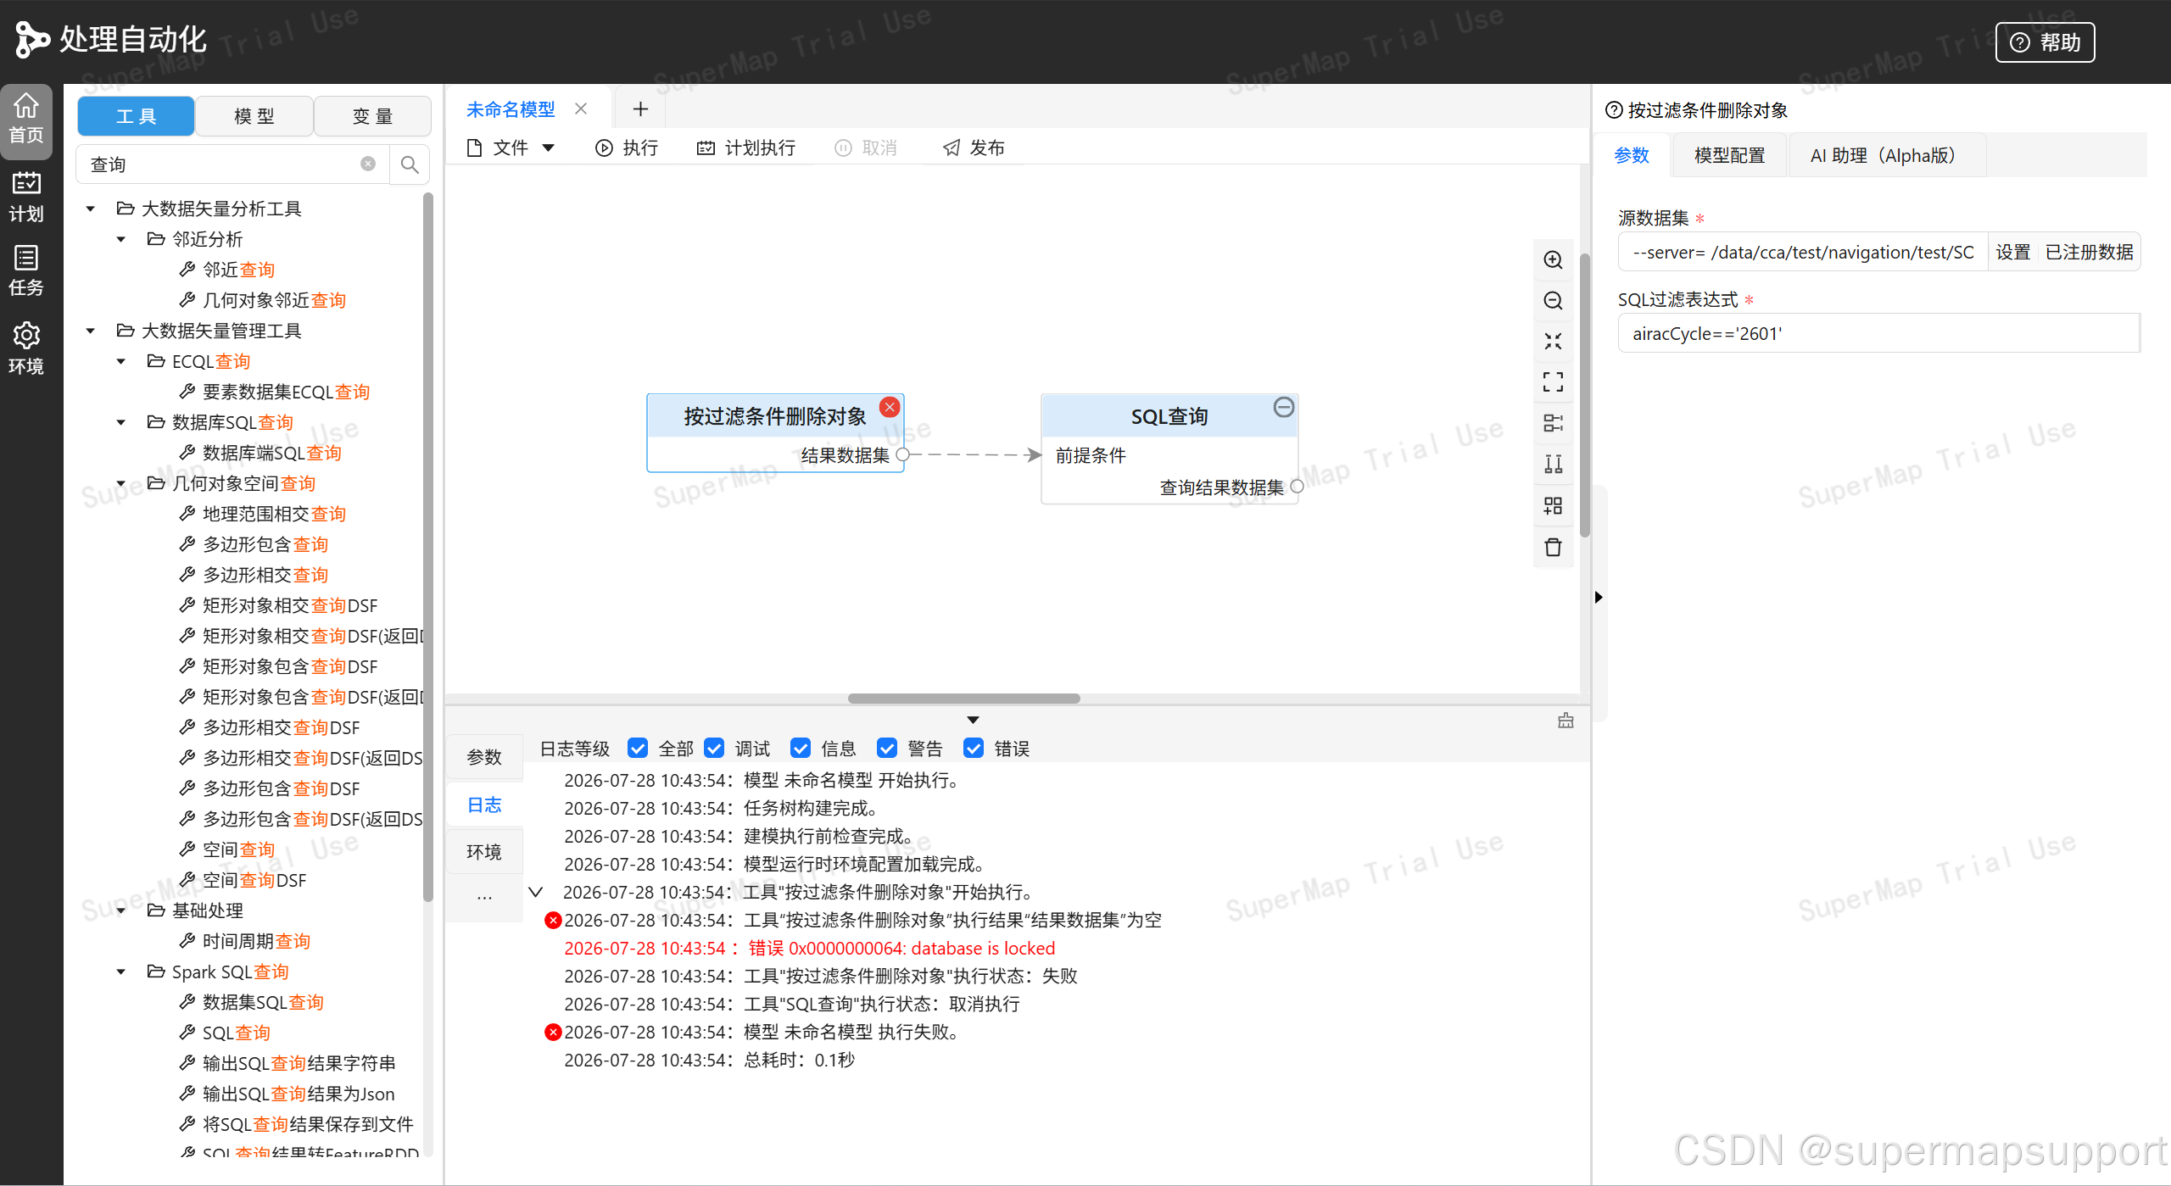
Task: Click the shrink-to-fit canvas icon
Action: click(x=1553, y=341)
